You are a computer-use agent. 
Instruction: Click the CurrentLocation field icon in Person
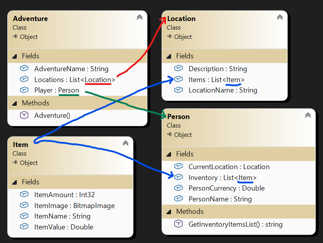(x=178, y=166)
